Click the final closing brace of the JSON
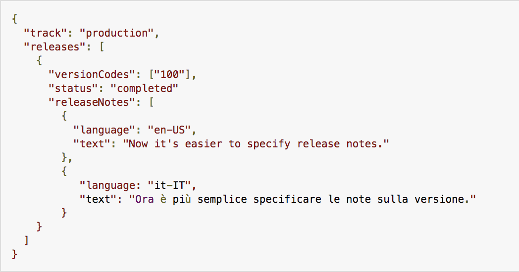This screenshot has width=519, height=272. 14,254
